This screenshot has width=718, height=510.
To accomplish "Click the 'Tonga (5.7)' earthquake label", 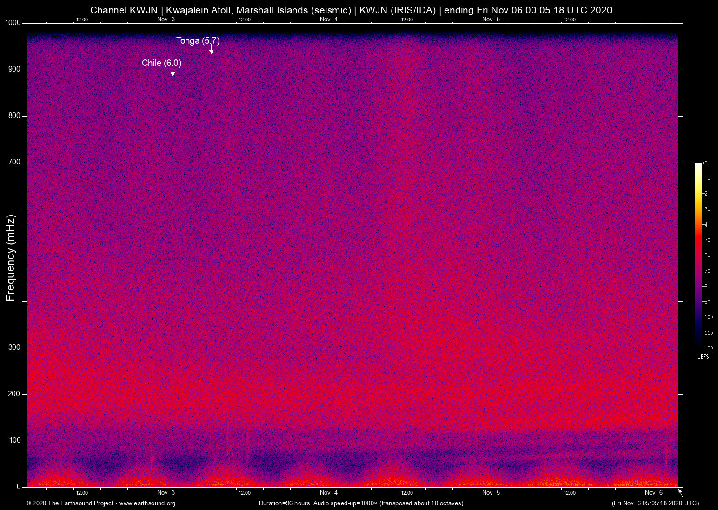I will coord(198,41).
